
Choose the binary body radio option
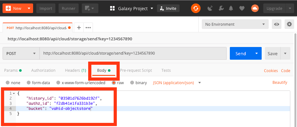132,83
